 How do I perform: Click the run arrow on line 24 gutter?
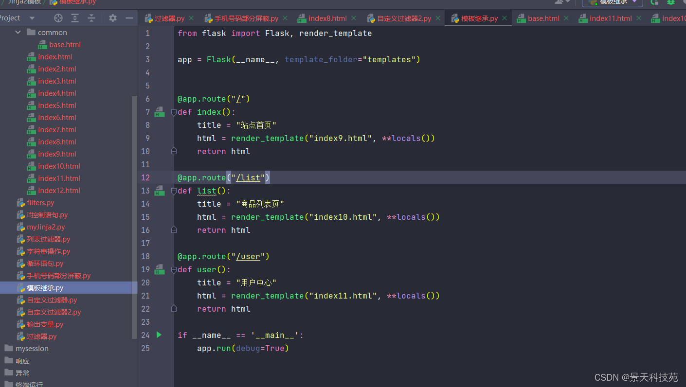(159, 335)
